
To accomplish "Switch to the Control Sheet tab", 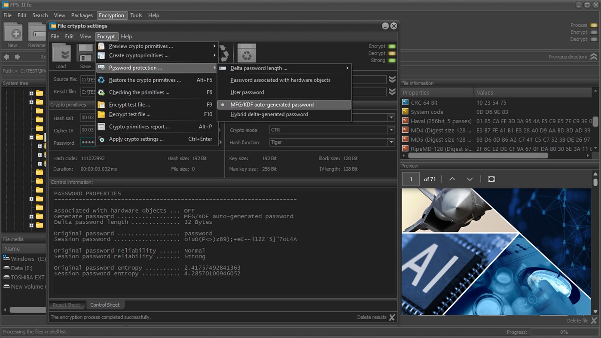I will pyautogui.click(x=105, y=305).
